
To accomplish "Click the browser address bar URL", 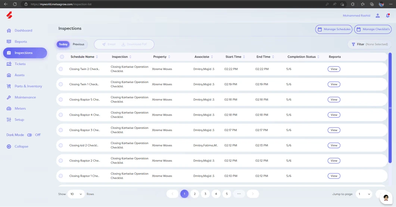I will click(x=61, y=4).
